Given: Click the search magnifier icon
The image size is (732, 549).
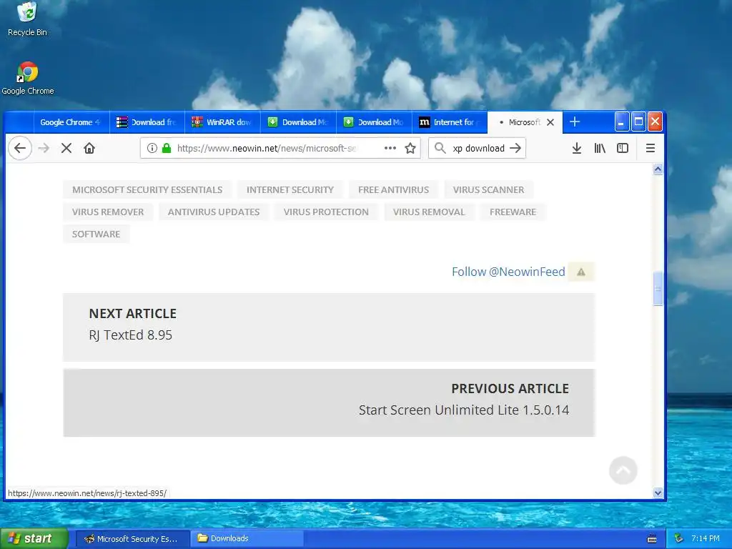Looking at the screenshot, I should 440,148.
